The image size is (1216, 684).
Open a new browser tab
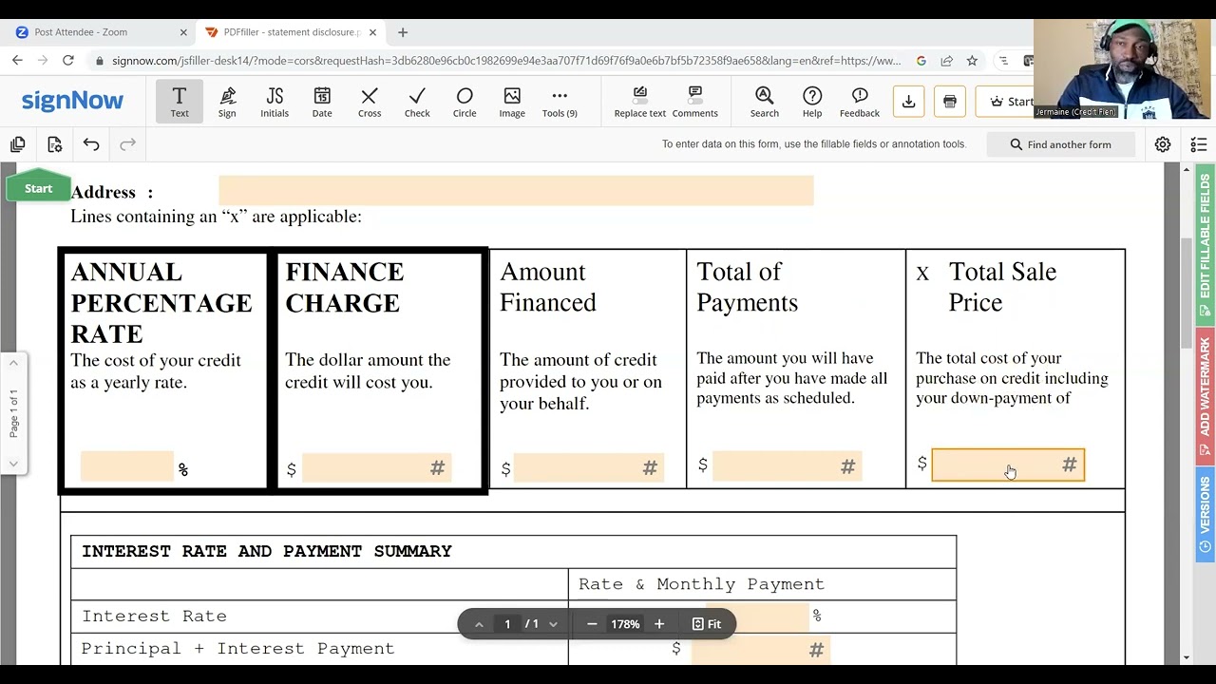tap(403, 32)
